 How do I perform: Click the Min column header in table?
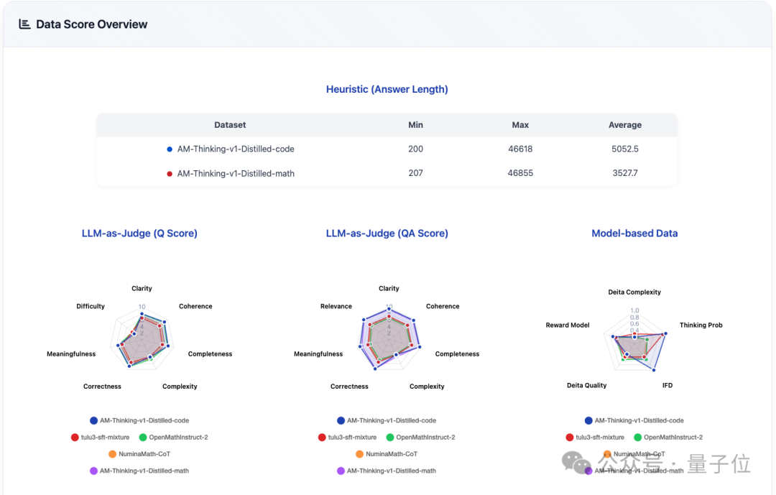point(415,125)
